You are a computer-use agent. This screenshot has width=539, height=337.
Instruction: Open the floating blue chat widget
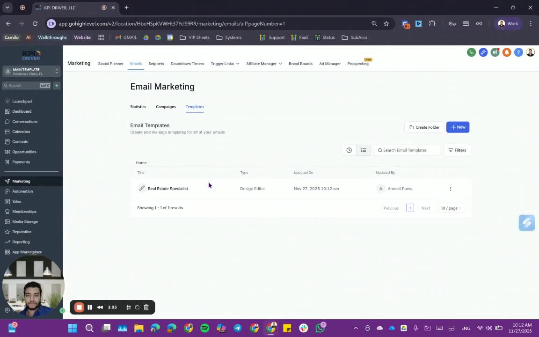click(x=527, y=223)
